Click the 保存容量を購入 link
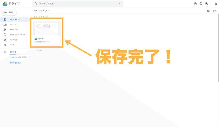This screenshot has width=219, height=127. (15, 63)
